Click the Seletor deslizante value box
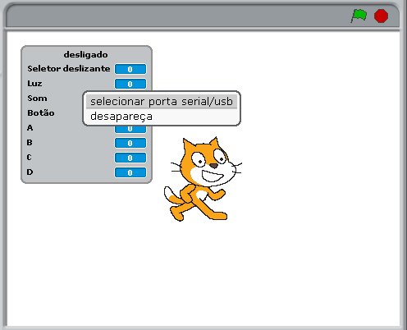 [130, 69]
